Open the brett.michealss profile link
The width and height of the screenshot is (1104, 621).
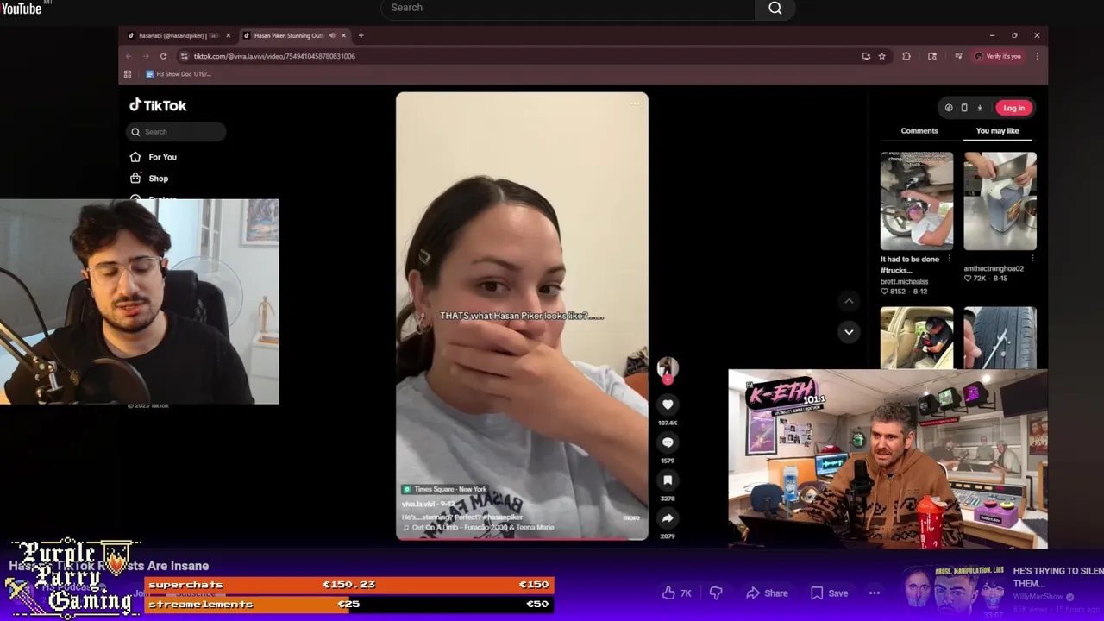904,281
